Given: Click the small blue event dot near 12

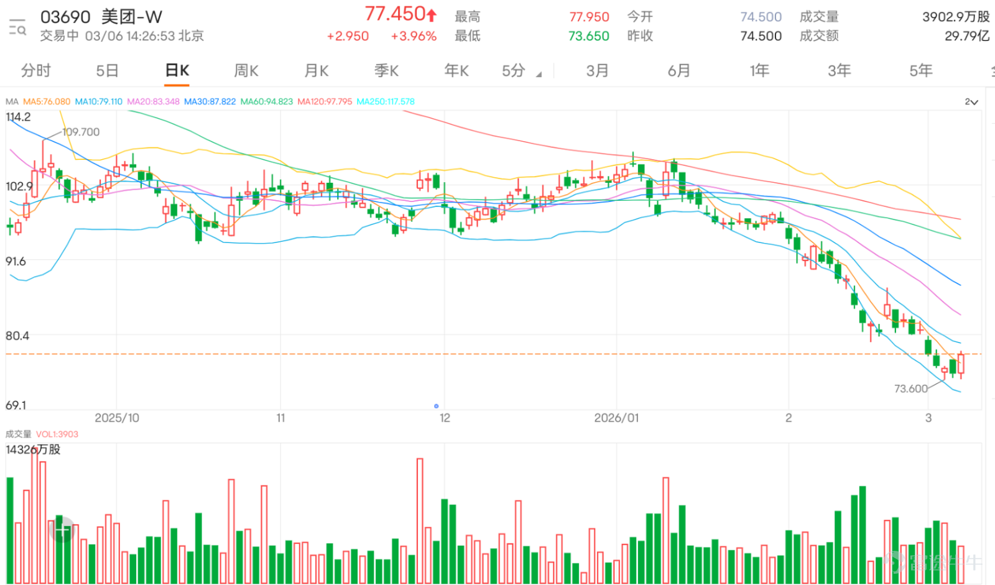Looking at the screenshot, I should [x=436, y=406].
